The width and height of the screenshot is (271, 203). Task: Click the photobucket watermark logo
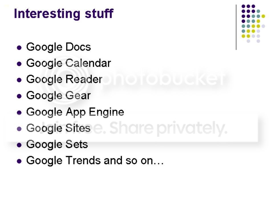coord(134,79)
